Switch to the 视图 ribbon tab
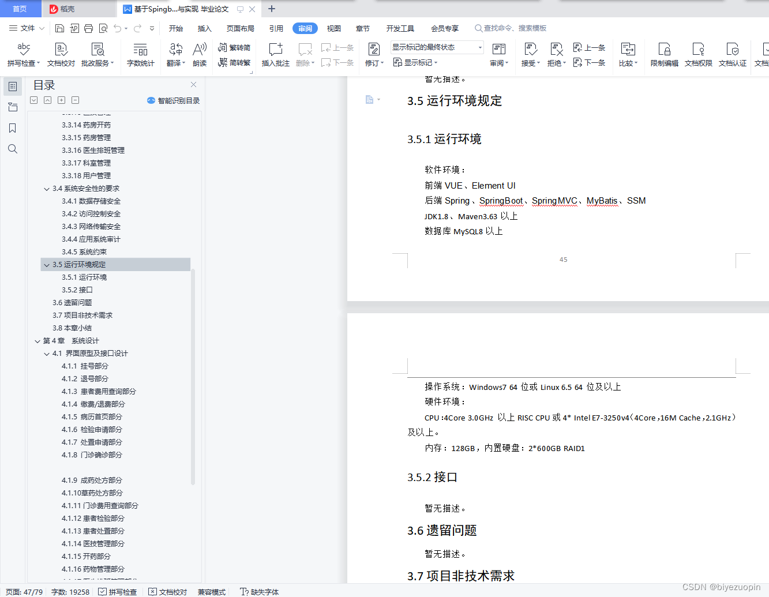The height and width of the screenshot is (597, 769). [334, 28]
